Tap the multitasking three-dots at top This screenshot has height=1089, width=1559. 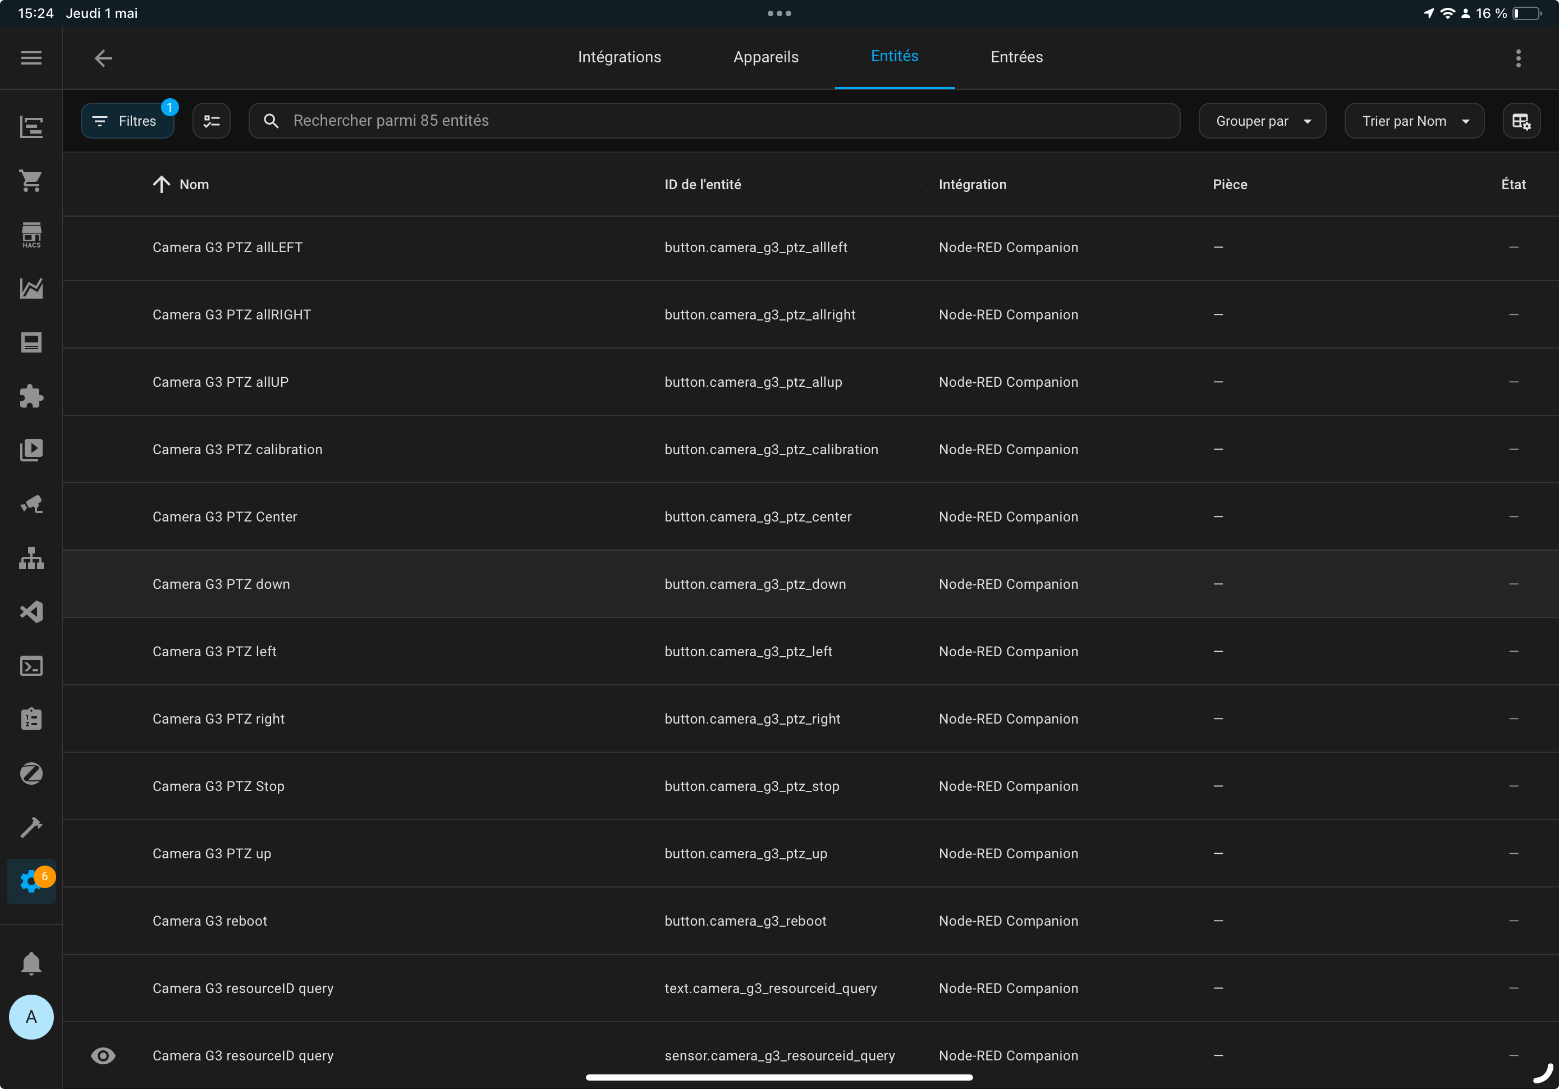pyautogui.click(x=779, y=13)
